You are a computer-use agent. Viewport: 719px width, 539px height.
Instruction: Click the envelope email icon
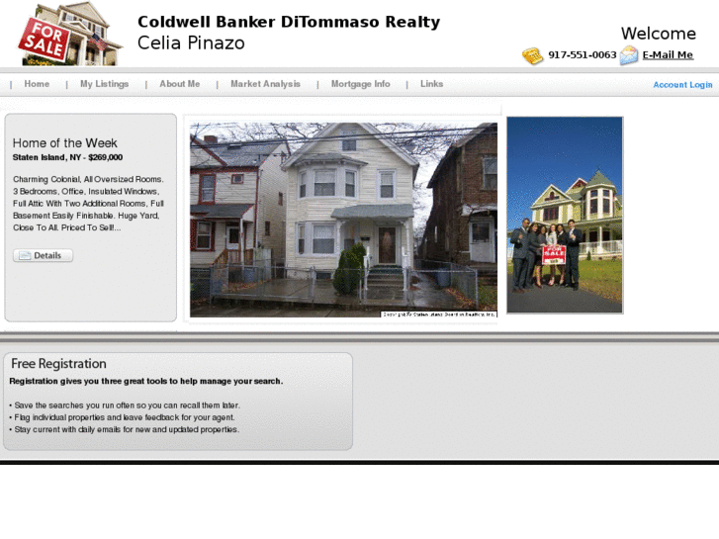point(629,55)
